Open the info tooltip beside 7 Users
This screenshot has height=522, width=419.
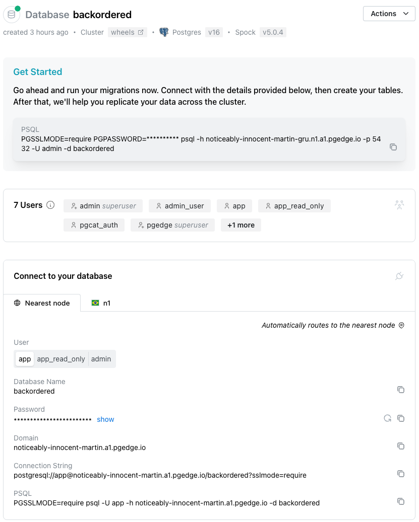tap(50, 205)
